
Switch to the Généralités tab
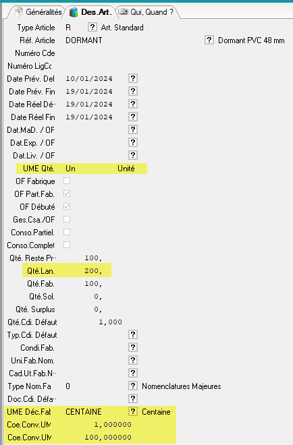click(x=38, y=12)
